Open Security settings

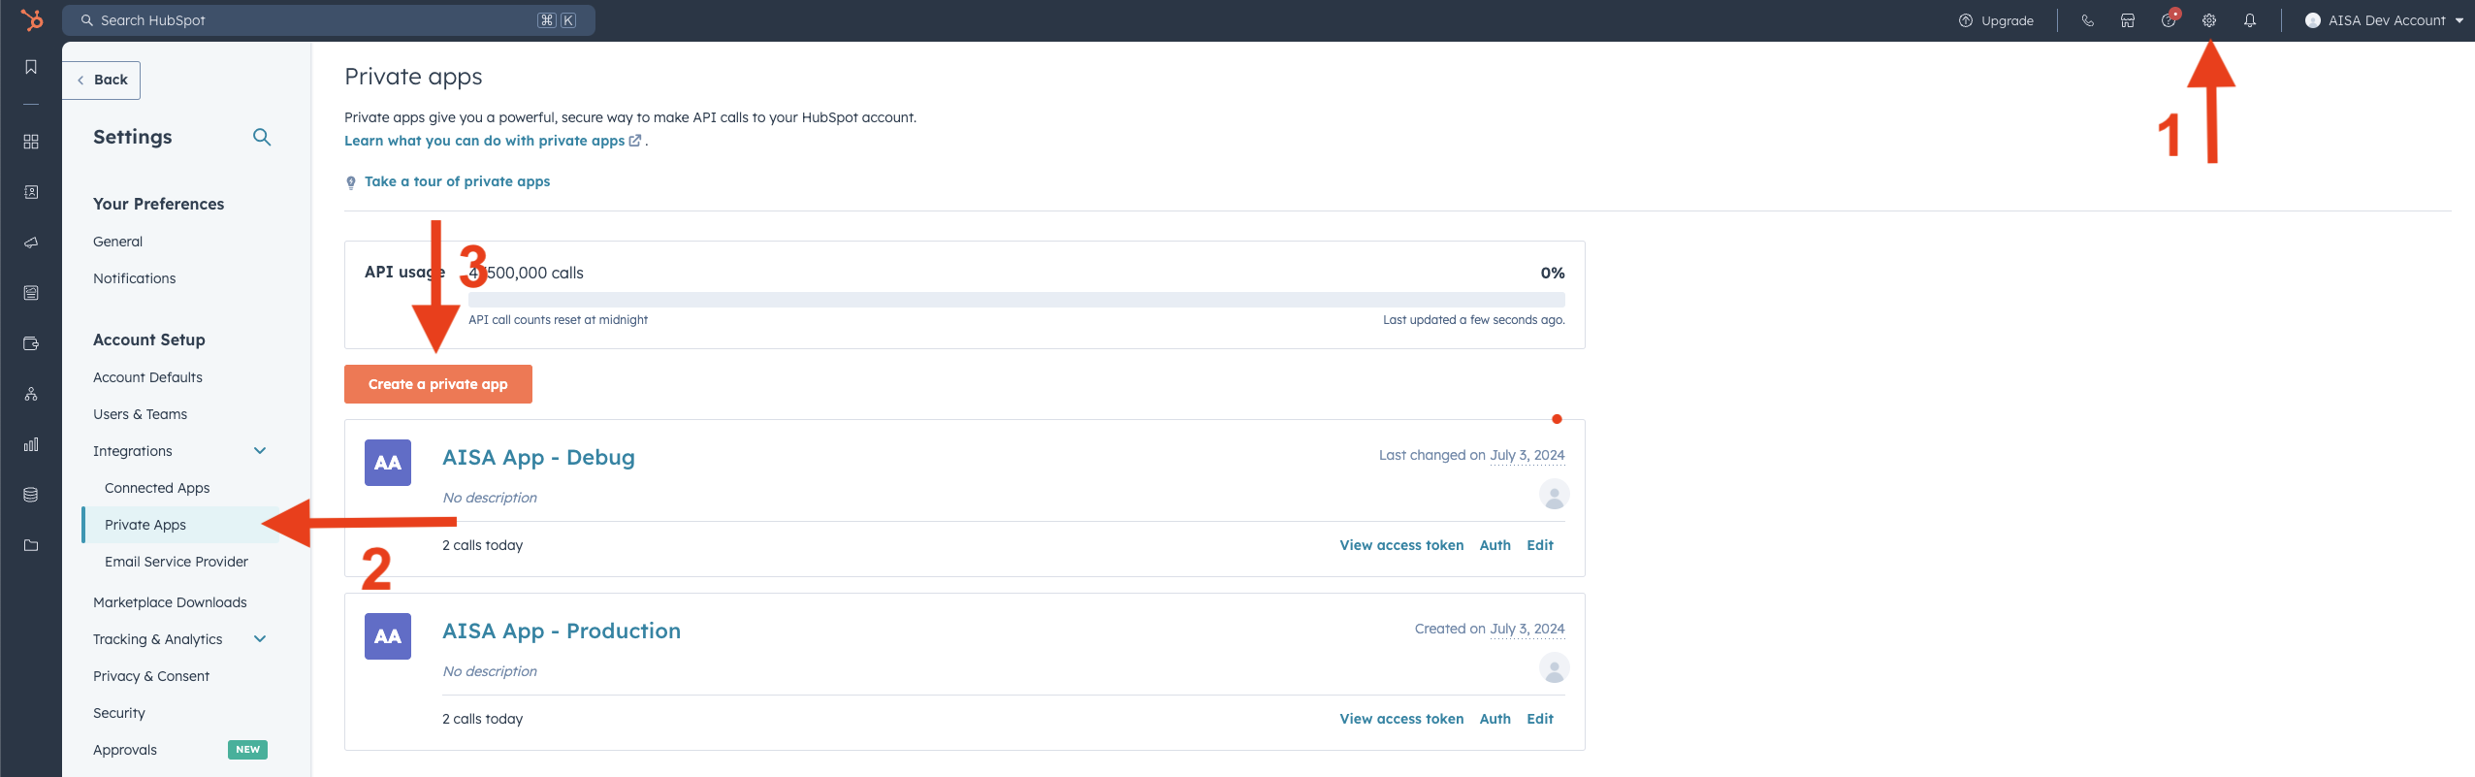(119, 713)
